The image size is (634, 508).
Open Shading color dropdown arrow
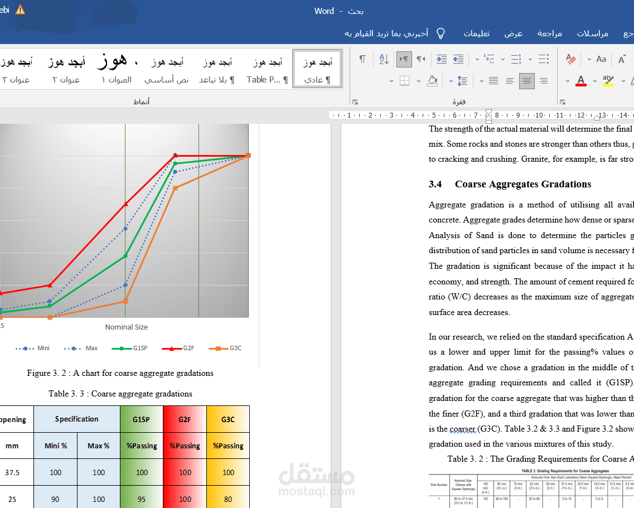419,81
